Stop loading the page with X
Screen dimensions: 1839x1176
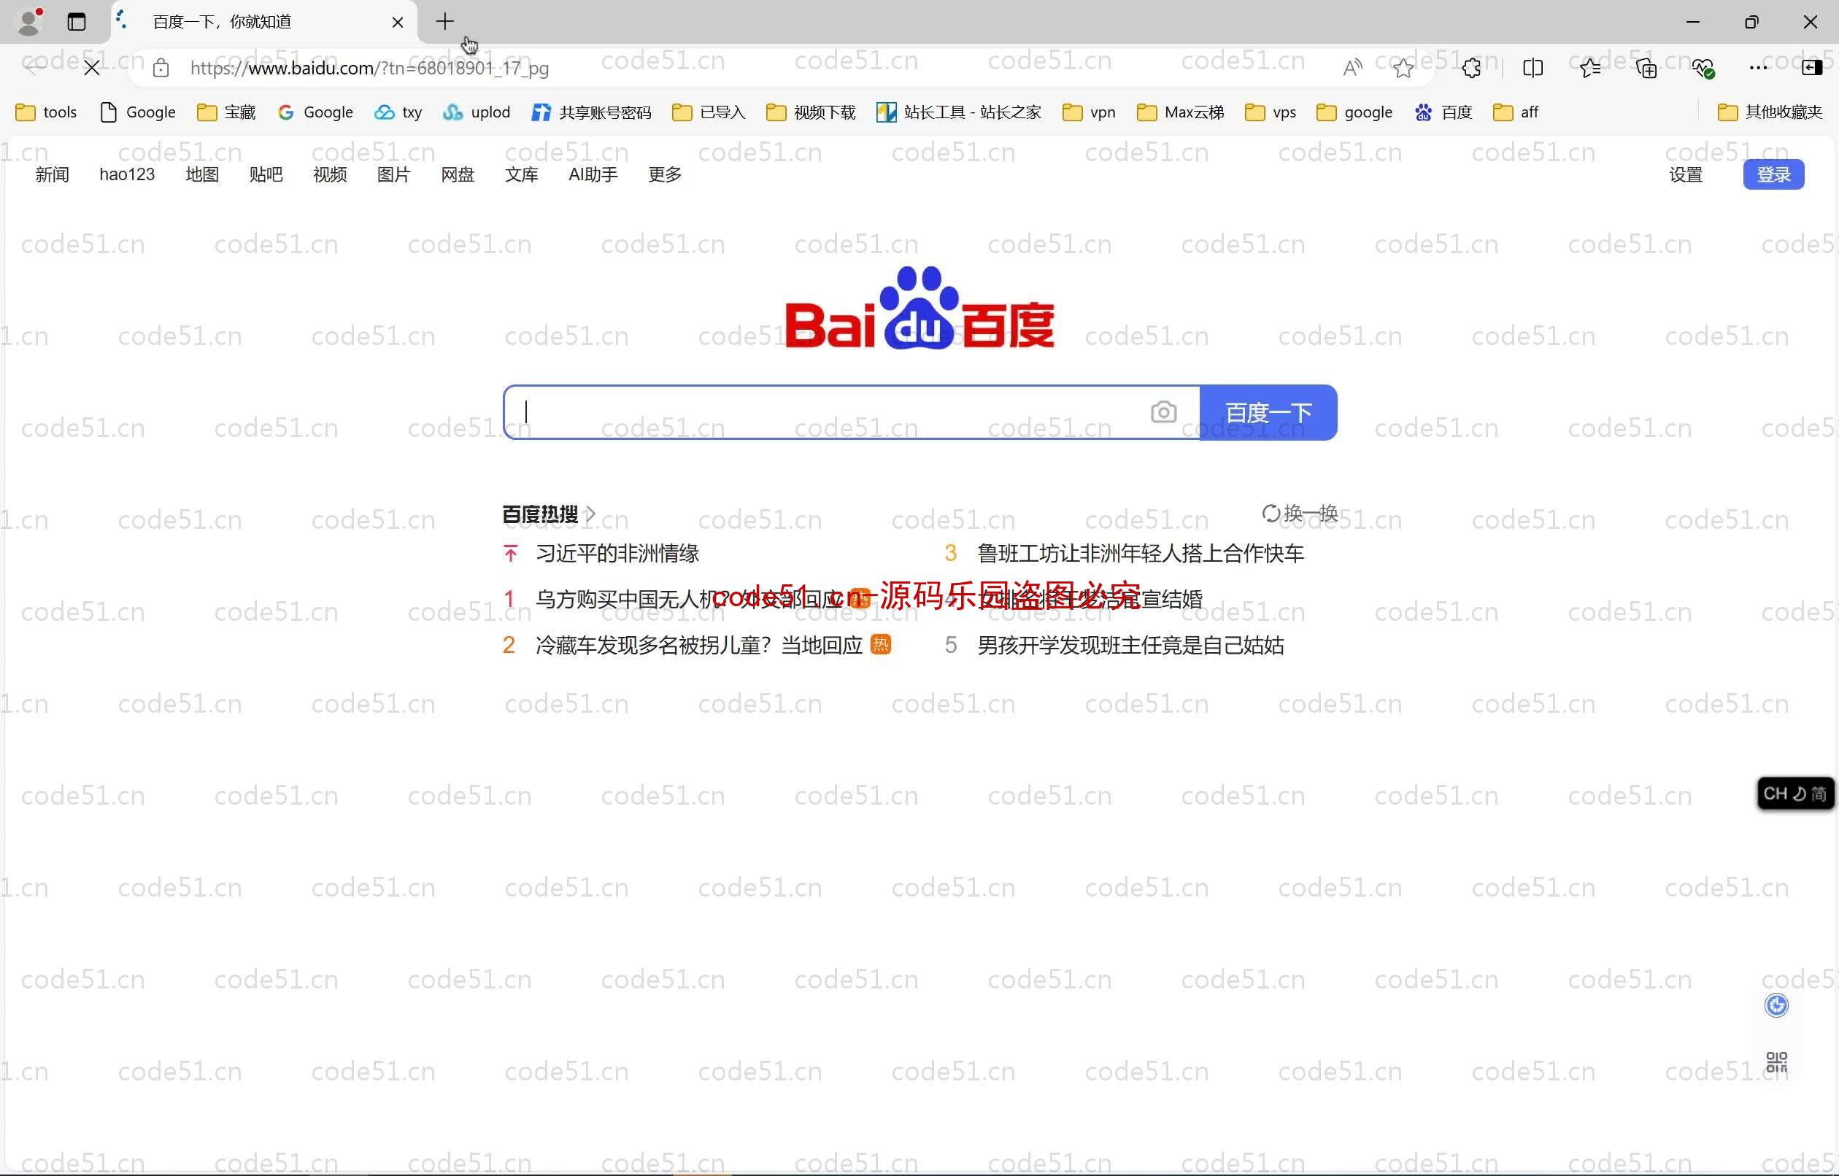pyautogui.click(x=92, y=68)
